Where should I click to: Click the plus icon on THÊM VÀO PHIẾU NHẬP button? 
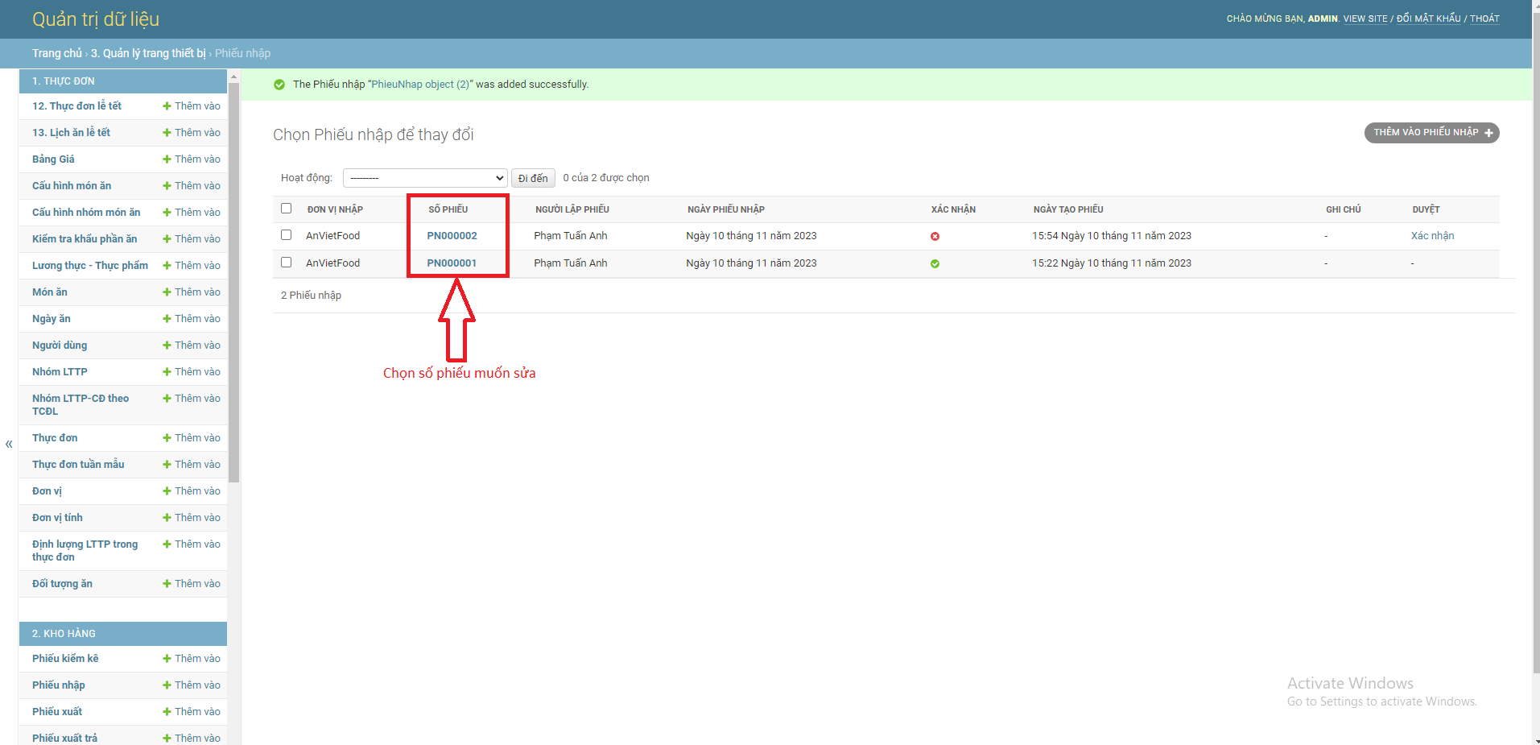click(1490, 132)
